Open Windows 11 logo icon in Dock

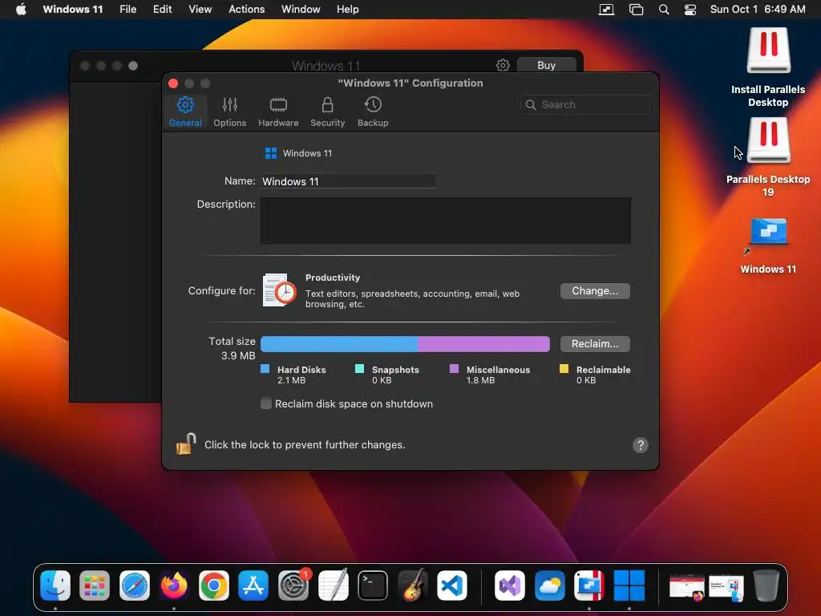pos(629,585)
